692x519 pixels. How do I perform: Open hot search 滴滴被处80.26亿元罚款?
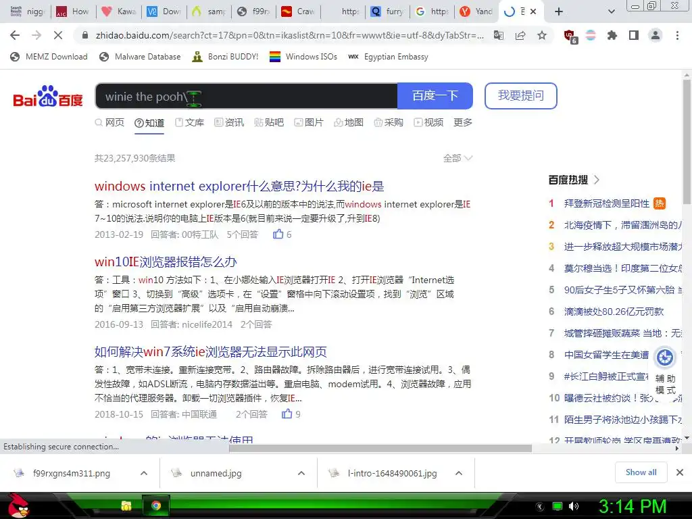point(614,312)
